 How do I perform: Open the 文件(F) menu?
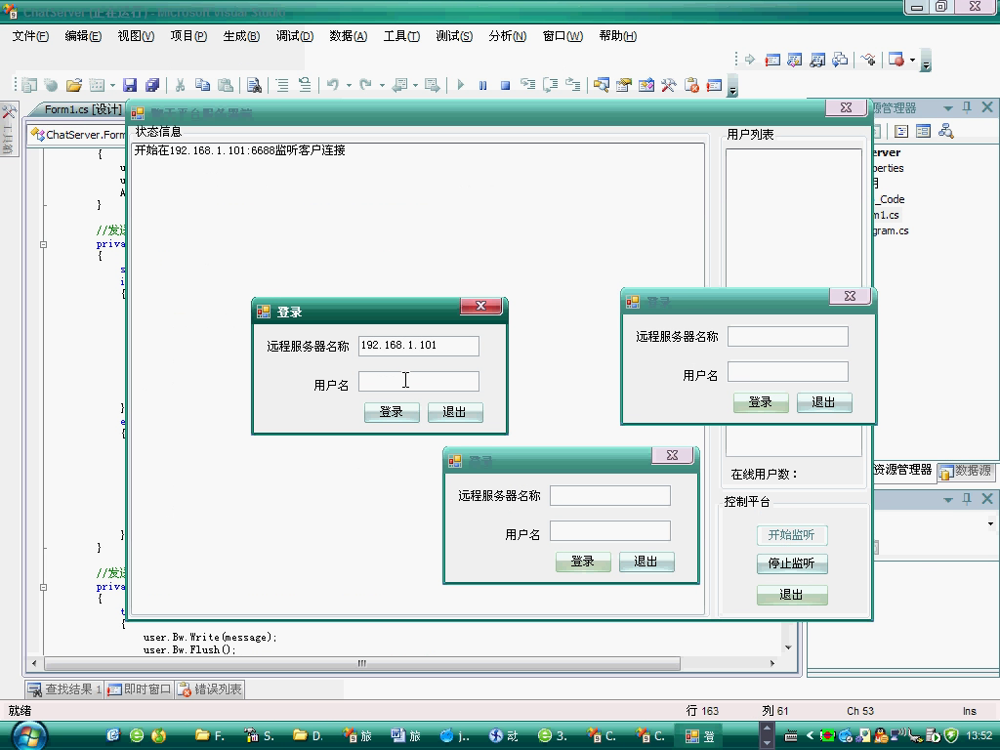click(x=30, y=36)
